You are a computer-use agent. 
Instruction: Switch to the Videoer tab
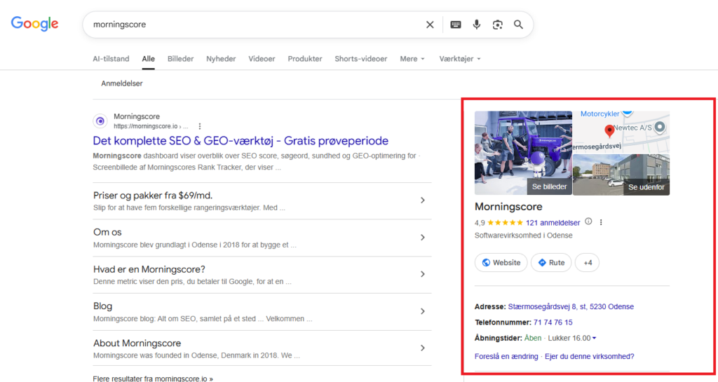262,59
